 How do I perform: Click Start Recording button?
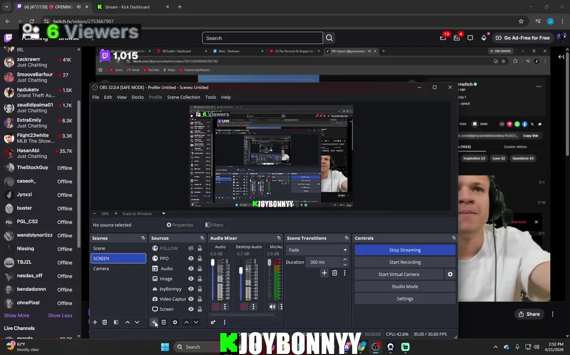(x=405, y=262)
